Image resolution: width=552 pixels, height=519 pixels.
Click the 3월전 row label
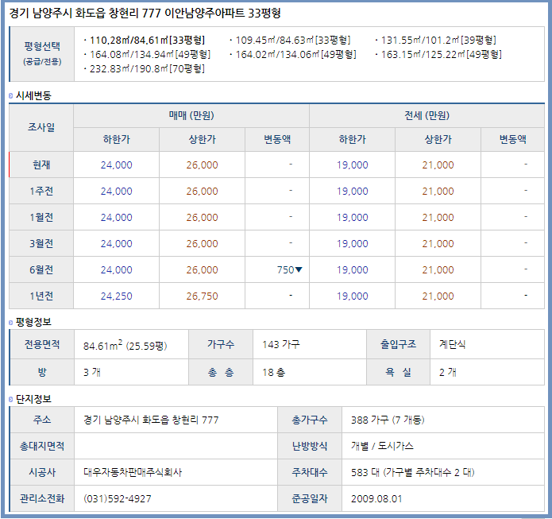pyautogui.click(x=41, y=243)
